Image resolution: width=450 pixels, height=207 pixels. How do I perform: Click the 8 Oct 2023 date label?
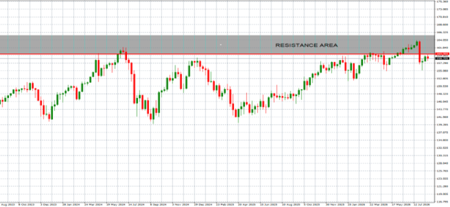pyautogui.click(x=26, y=205)
